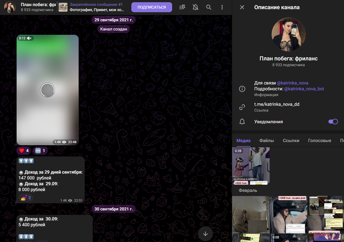344x242 pixels.
Task: Open the Голосовые tab
Action: coord(319,141)
